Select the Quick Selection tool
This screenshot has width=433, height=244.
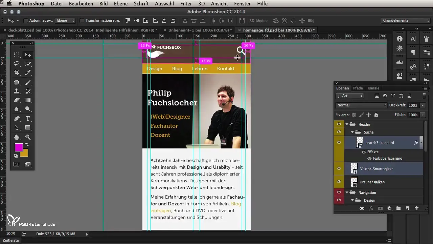coord(28,64)
